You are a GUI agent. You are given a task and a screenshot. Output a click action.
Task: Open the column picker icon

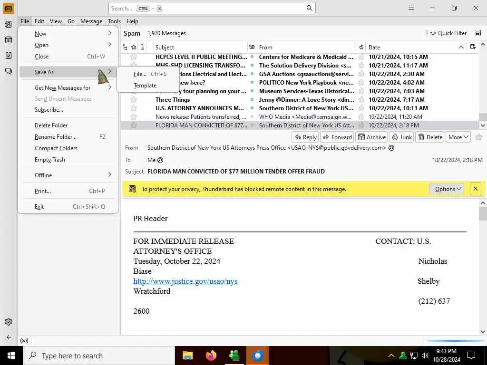pos(473,47)
